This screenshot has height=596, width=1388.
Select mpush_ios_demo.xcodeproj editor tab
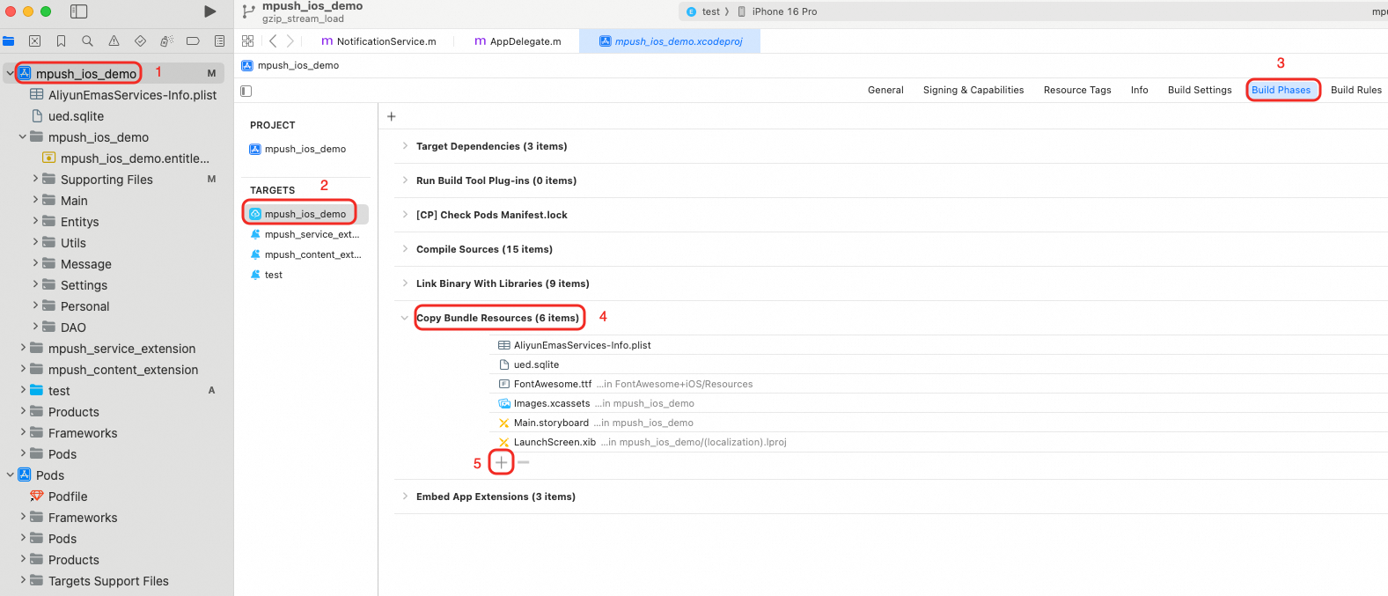point(671,41)
